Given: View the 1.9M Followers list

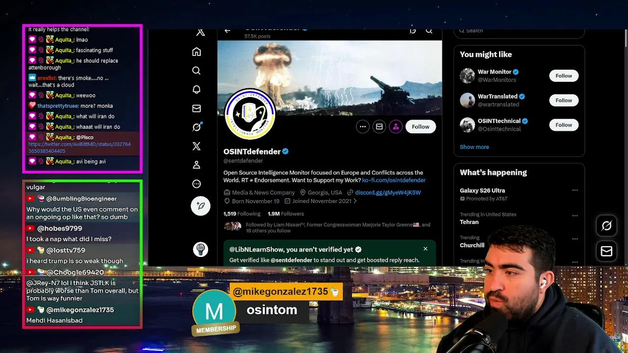Looking at the screenshot, I should tap(286, 214).
